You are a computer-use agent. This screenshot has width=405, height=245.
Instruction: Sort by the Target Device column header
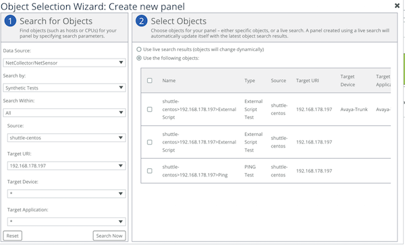[348, 80]
